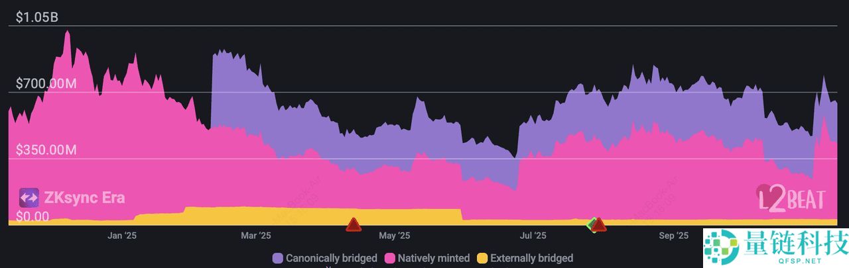Screen dimensions: 849x268
Task: Click the $700.00M y-axis label
Action: pos(46,83)
